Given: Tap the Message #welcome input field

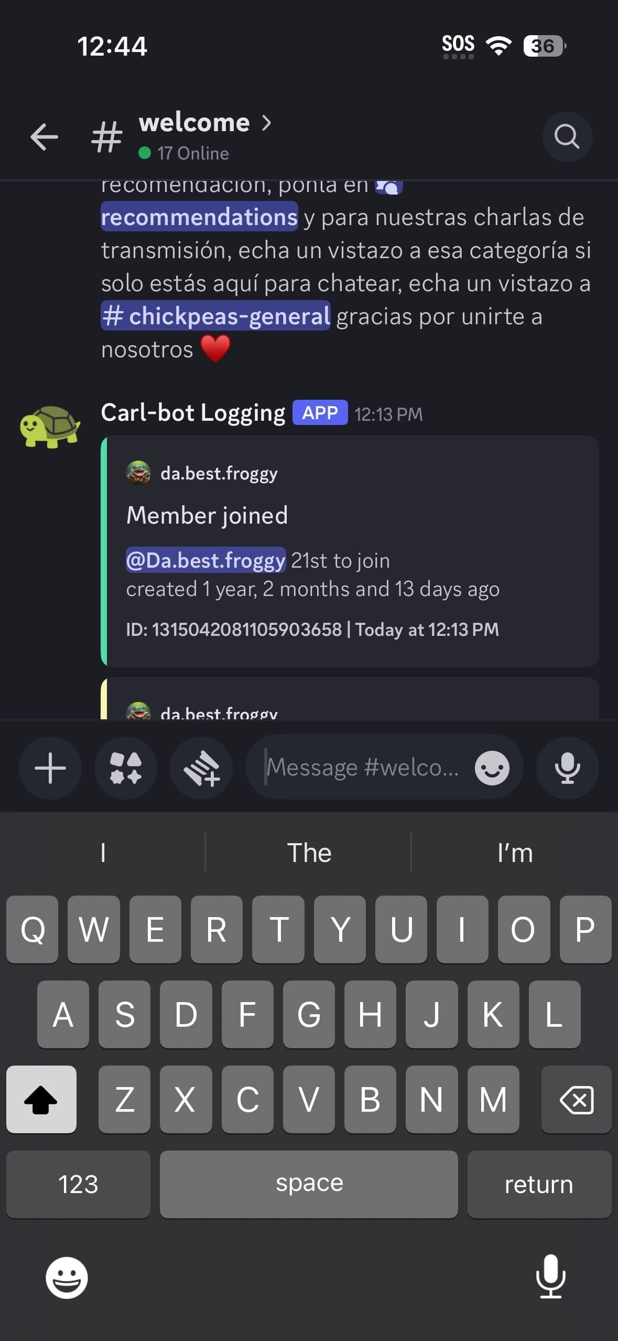Looking at the screenshot, I should pos(362,767).
